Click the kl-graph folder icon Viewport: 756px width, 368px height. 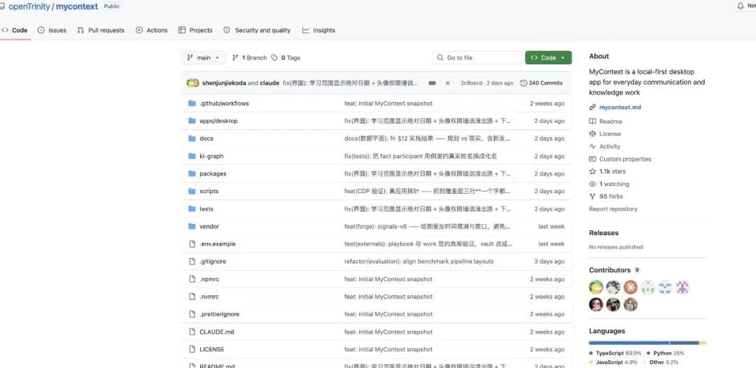point(192,155)
